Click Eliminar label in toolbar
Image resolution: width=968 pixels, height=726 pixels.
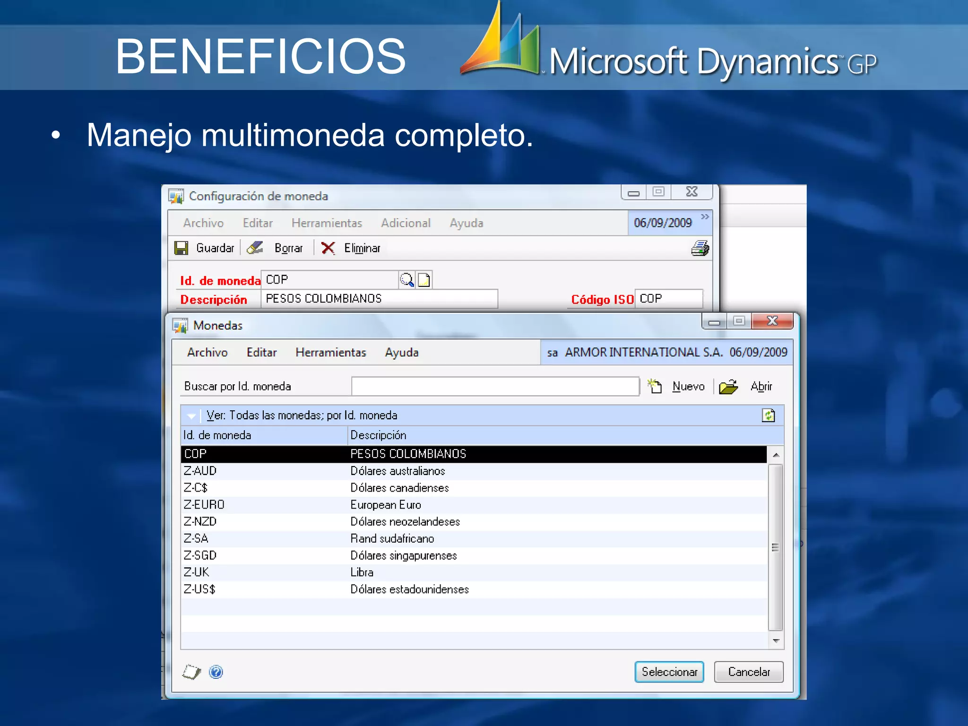[362, 248]
